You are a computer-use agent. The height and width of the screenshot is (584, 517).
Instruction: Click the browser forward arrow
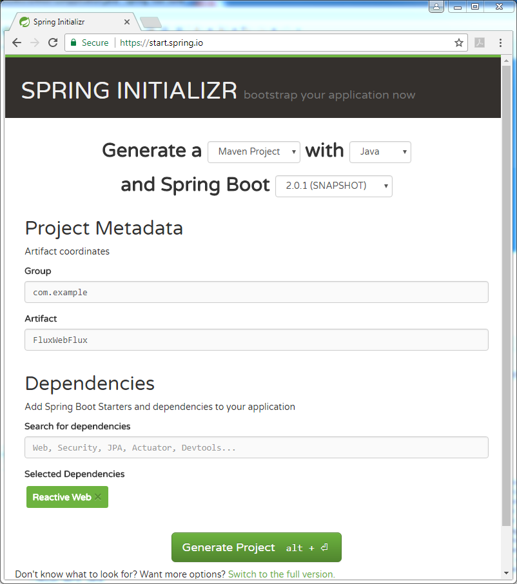point(35,43)
